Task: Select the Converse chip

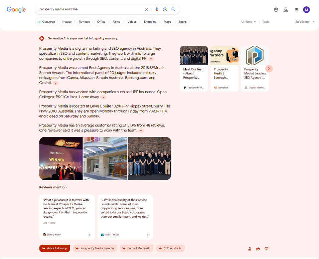Action: click(46, 22)
